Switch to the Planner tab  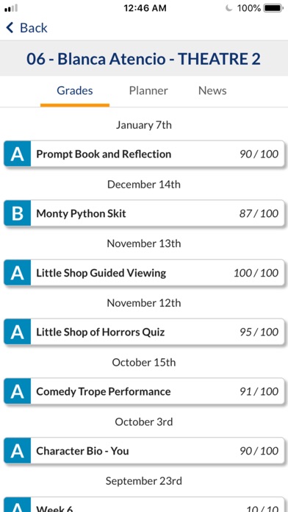click(148, 90)
